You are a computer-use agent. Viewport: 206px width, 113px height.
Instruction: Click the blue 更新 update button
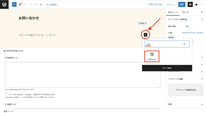pyautogui.click(x=182, y=4)
